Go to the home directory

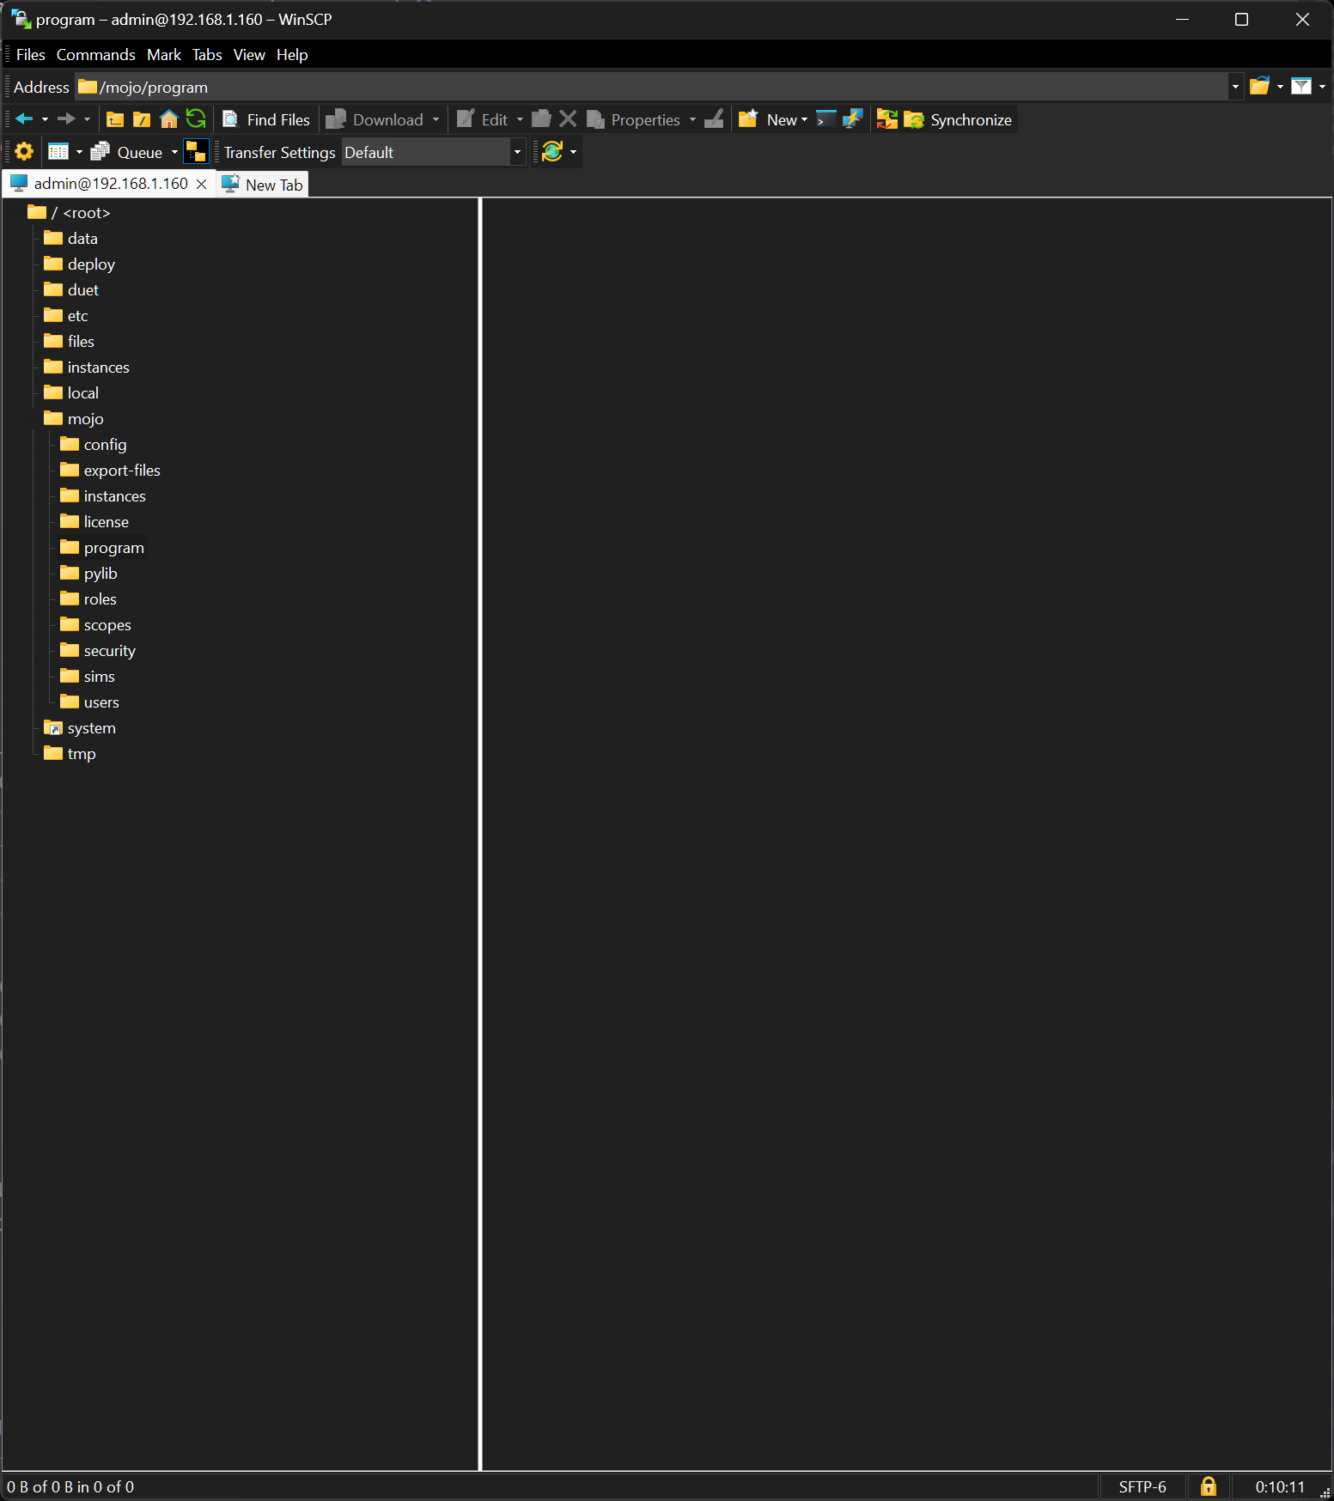click(169, 119)
